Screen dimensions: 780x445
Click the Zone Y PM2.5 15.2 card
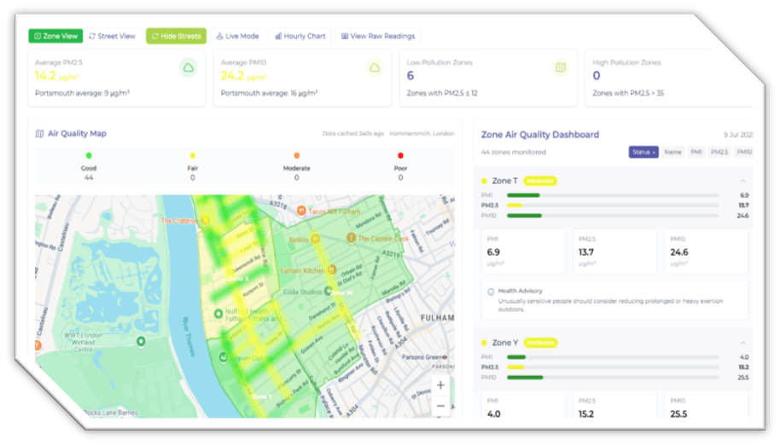[x=614, y=405]
